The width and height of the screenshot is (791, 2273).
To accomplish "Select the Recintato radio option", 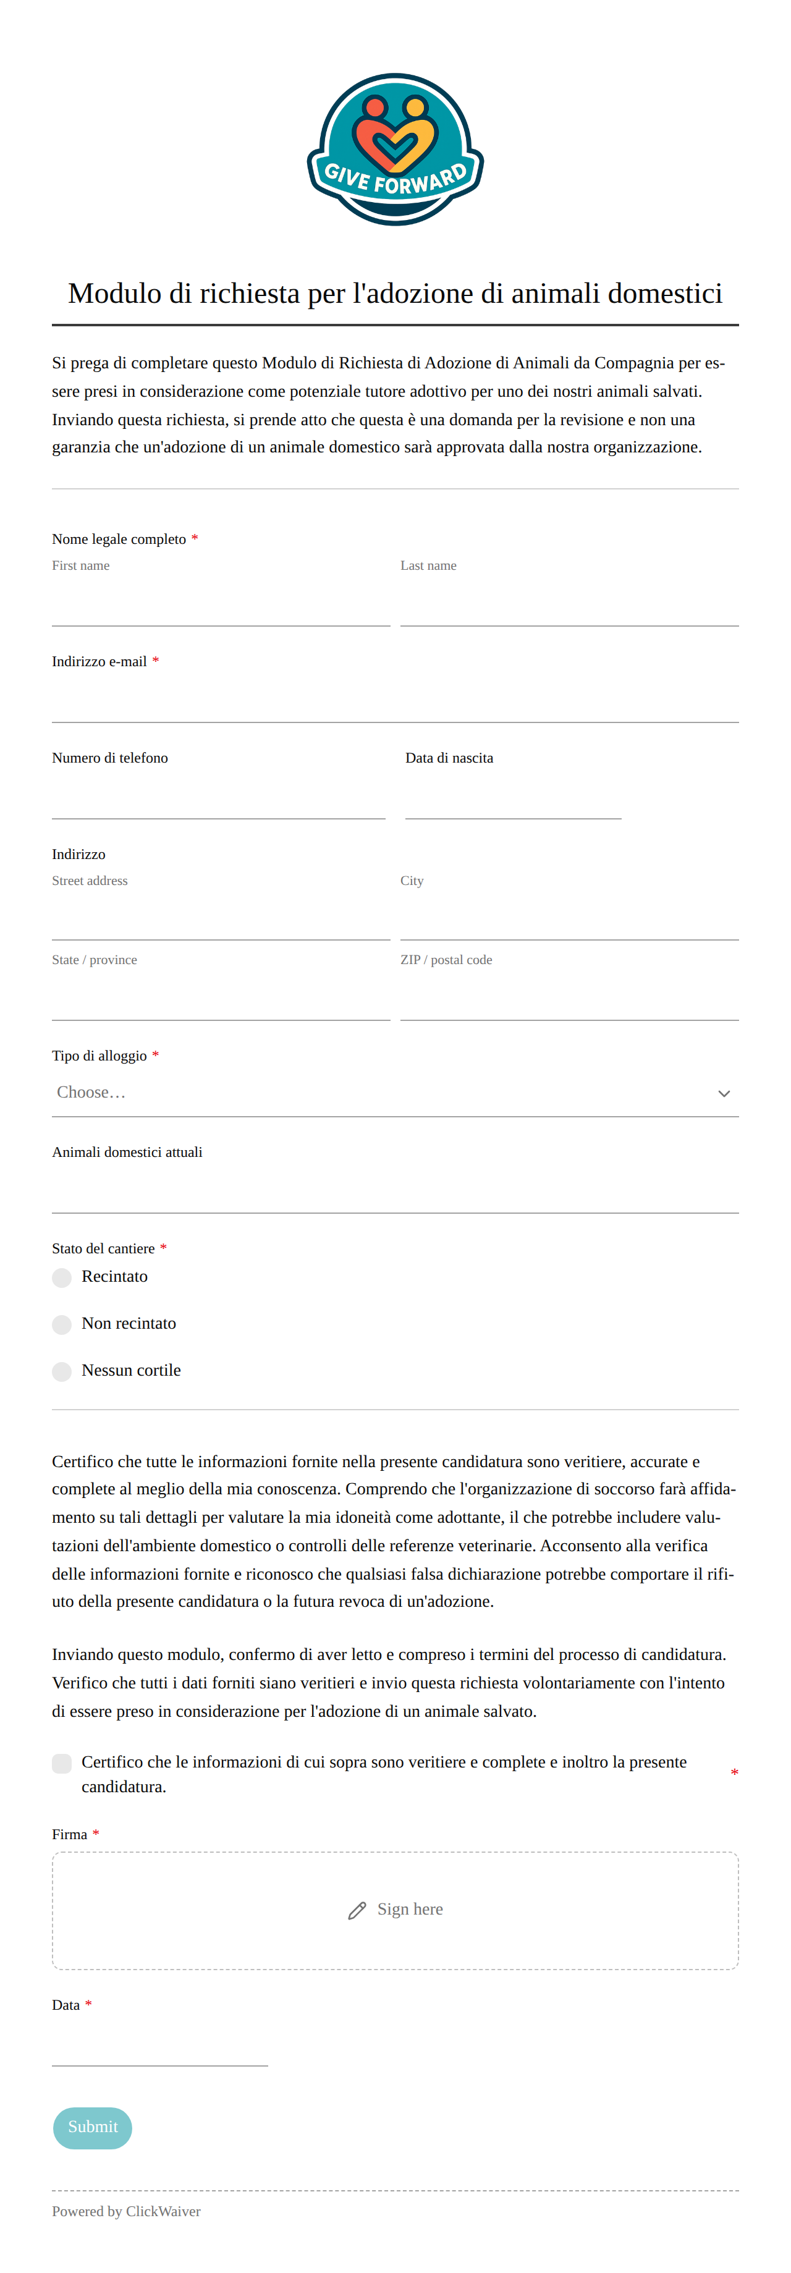I will click(62, 1277).
